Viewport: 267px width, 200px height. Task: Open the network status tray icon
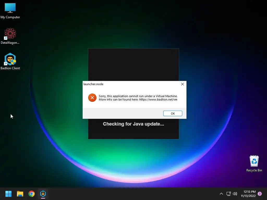coord(228,194)
